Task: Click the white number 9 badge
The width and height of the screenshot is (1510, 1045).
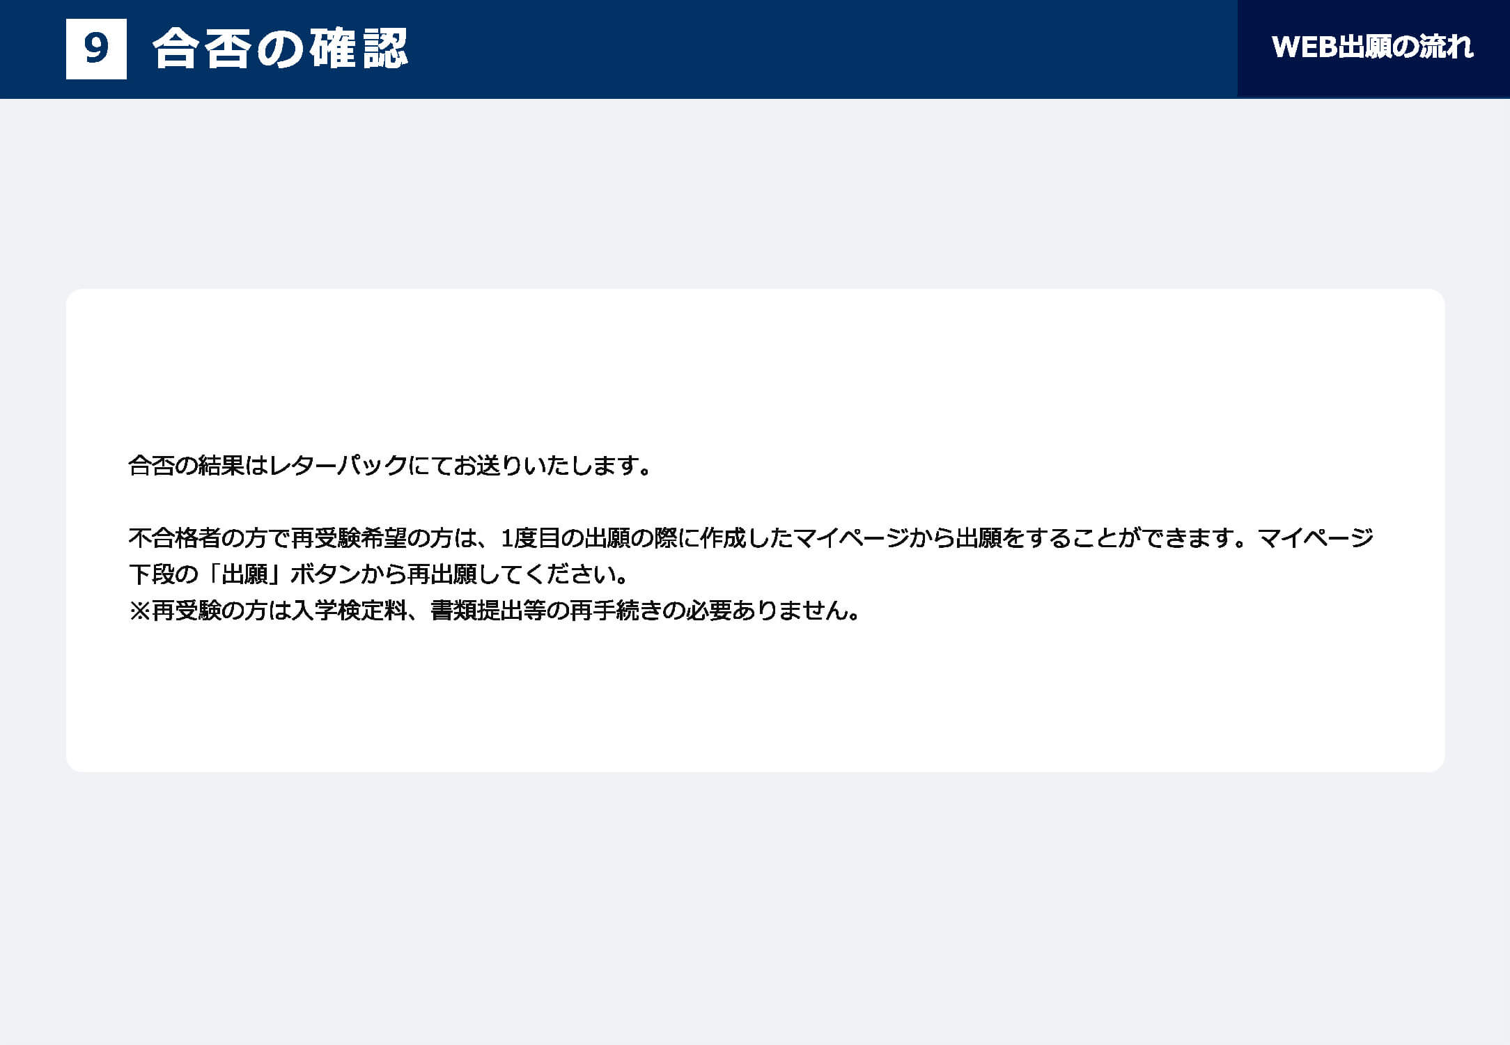Action: [x=96, y=49]
